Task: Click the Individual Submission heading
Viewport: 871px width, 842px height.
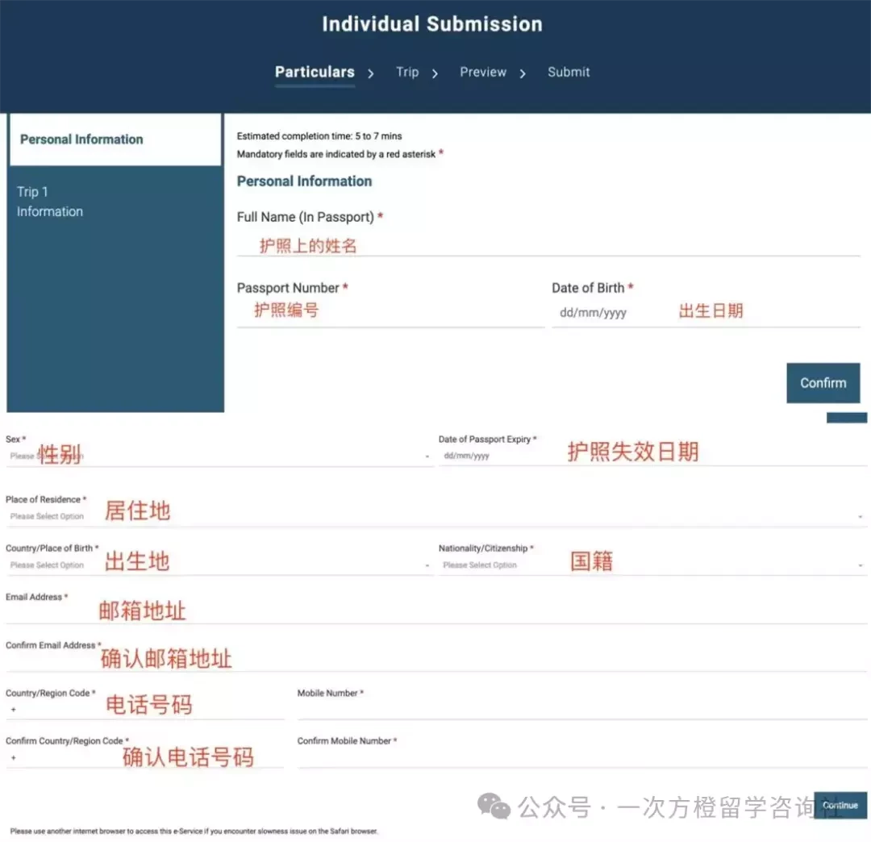Action: coord(432,24)
